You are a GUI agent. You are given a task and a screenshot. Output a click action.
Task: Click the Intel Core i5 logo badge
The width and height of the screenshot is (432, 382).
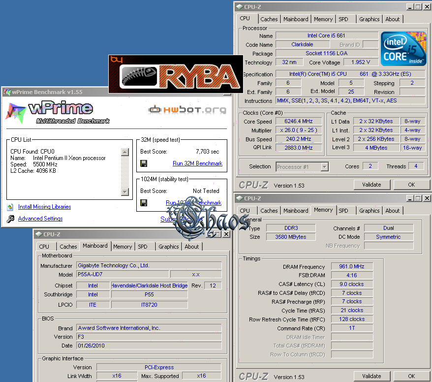coord(403,49)
